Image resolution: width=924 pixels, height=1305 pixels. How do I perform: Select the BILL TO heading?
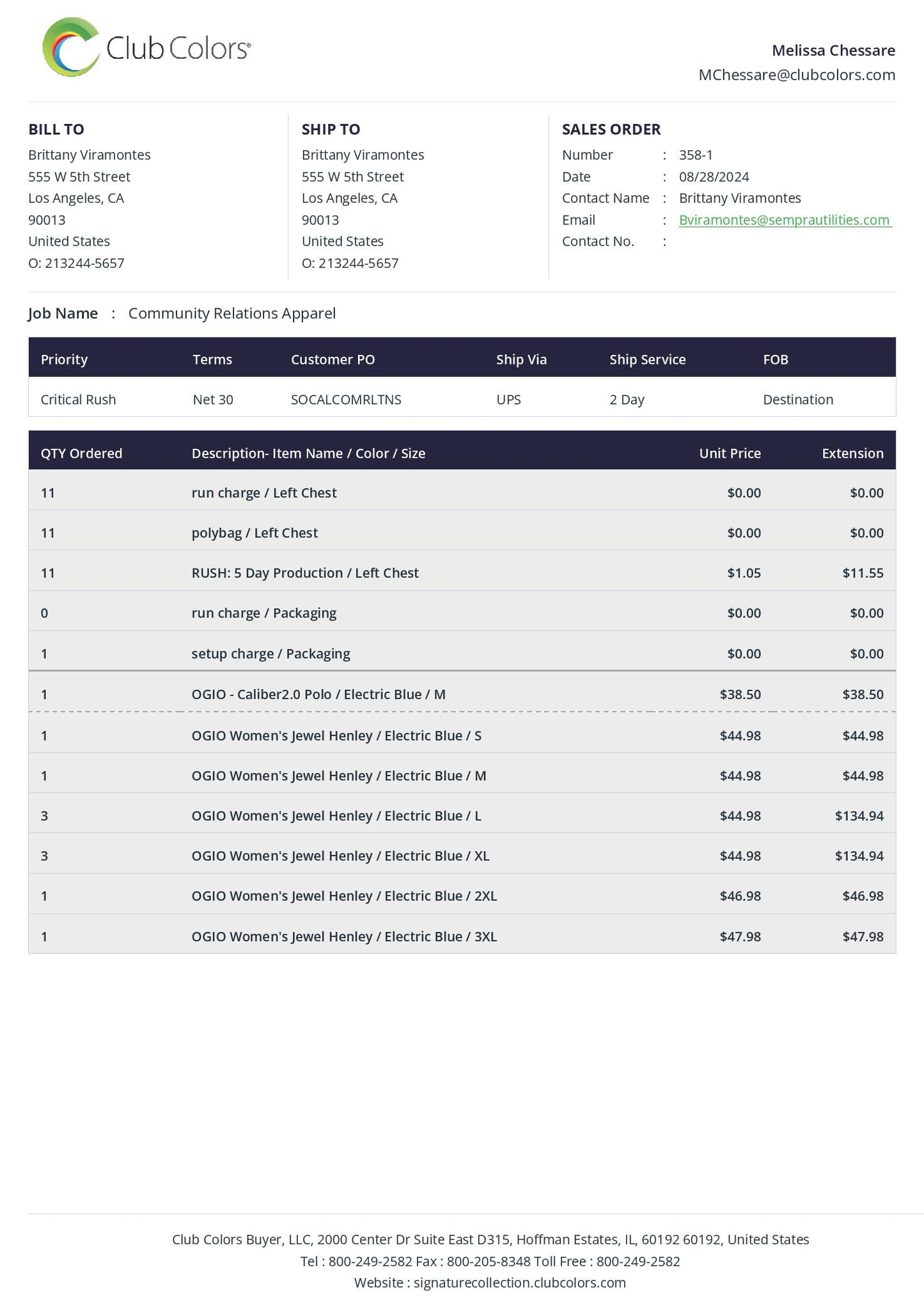[56, 129]
